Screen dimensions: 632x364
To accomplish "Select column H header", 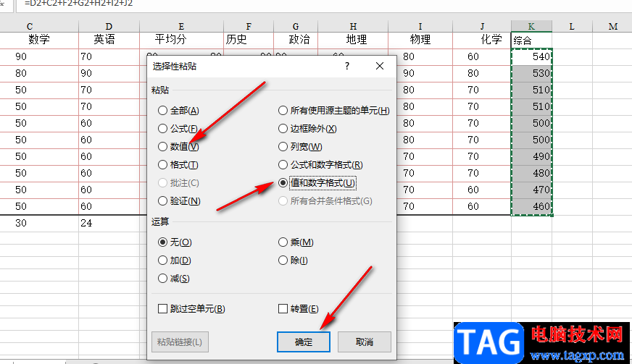I will tap(353, 27).
